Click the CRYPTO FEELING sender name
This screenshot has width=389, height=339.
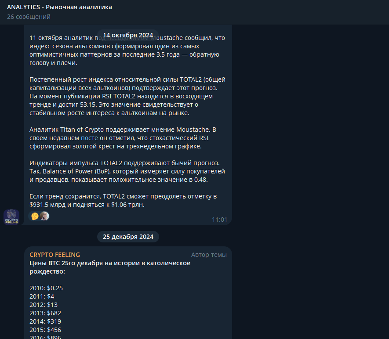tap(55, 255)
